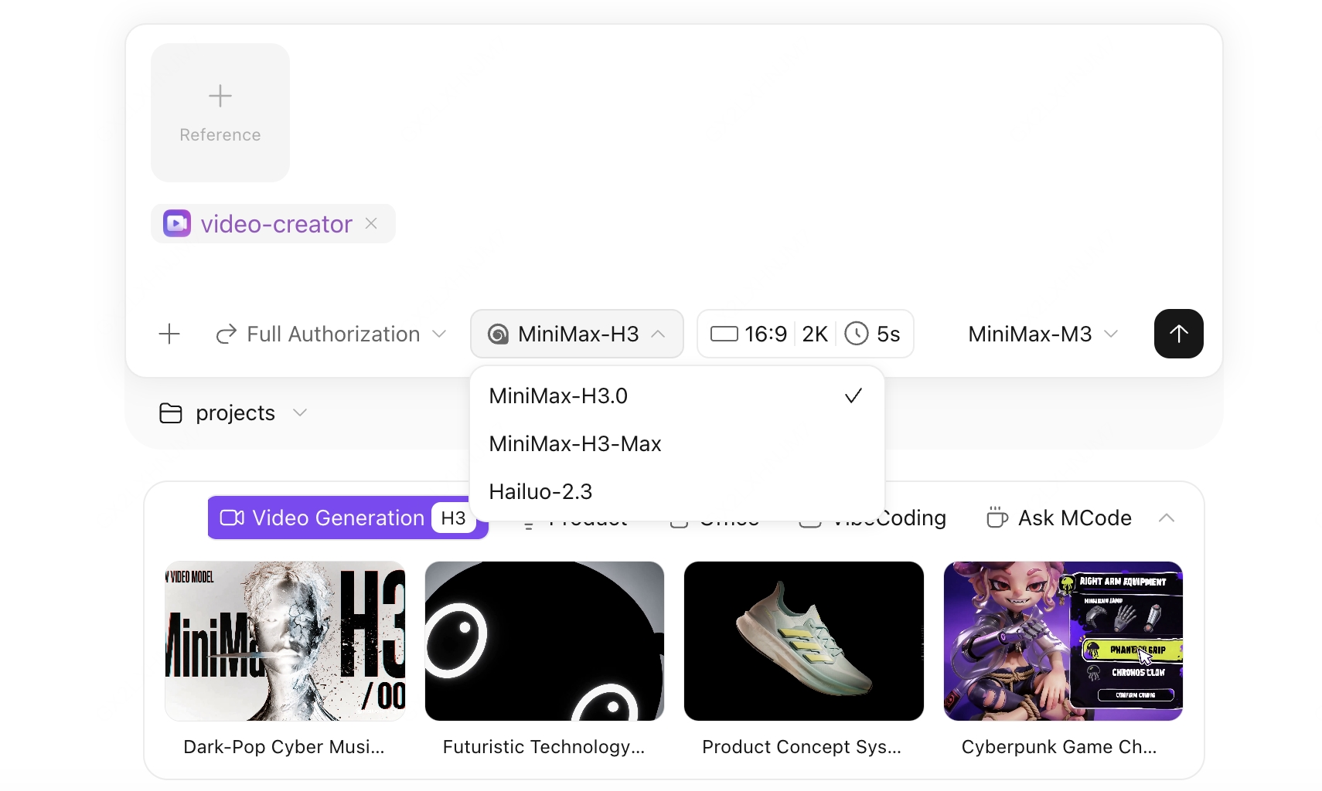Select the 16:9 aspect ratio setting

748,334
